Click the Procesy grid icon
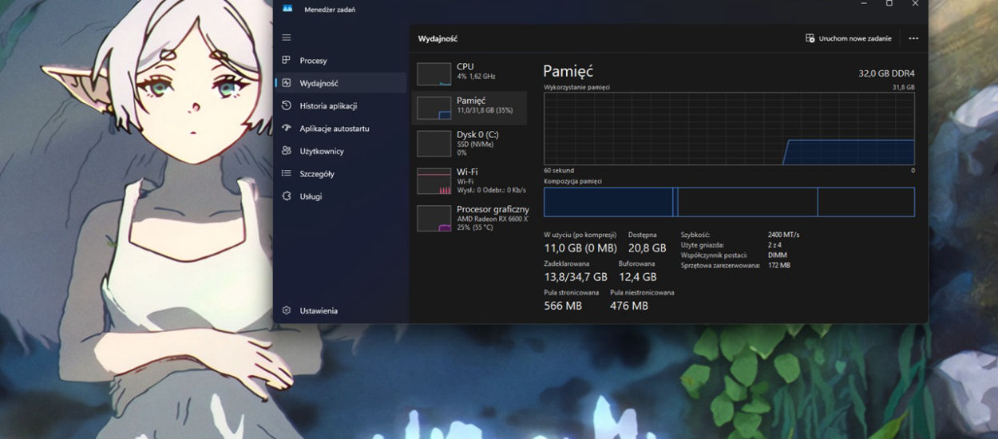The image size is (998, 439). click(x=287, y=60)
